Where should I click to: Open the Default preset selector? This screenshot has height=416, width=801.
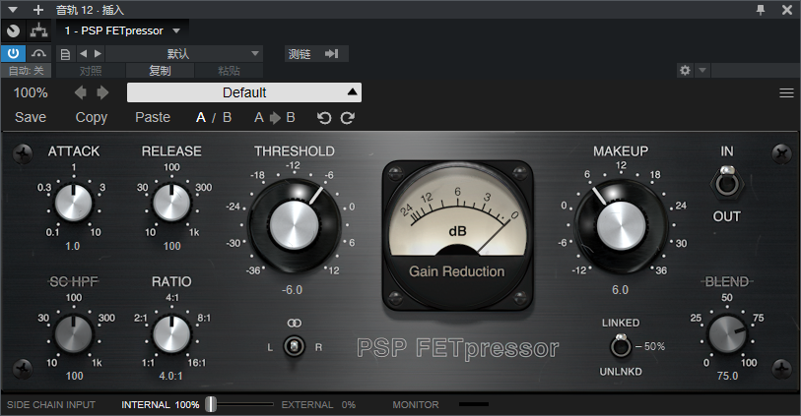pyautogui.click(x=244, y=92)
